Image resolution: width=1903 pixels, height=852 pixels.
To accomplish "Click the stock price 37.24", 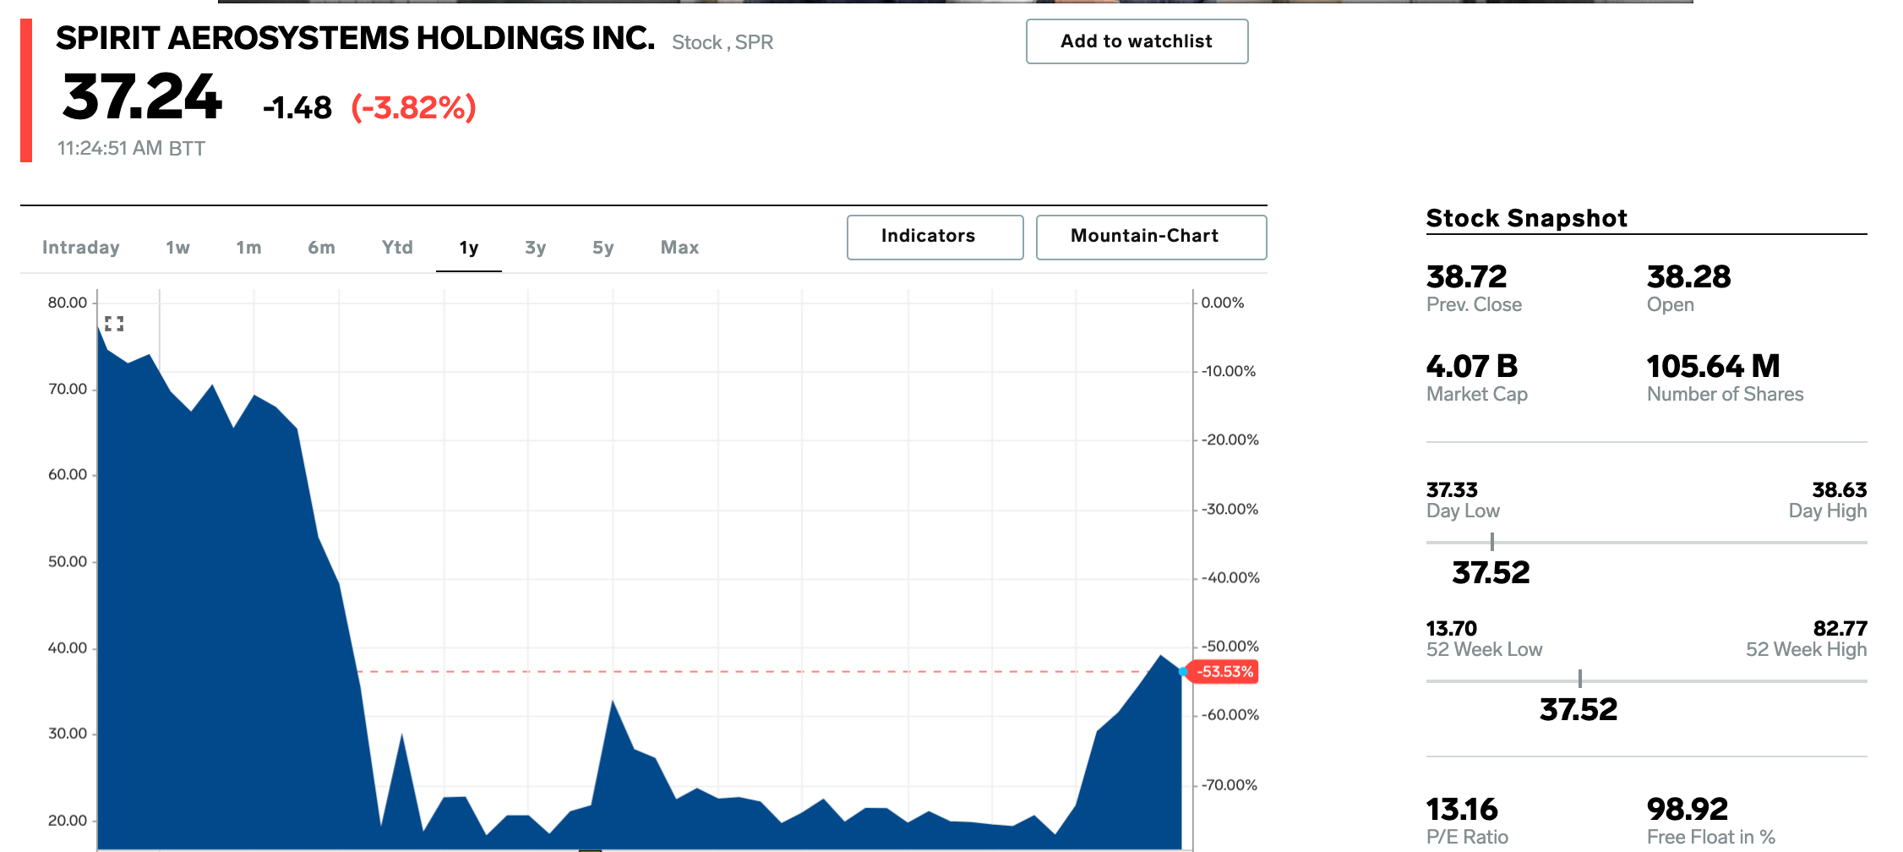I will pyautogui.click(x=142, y=97).
